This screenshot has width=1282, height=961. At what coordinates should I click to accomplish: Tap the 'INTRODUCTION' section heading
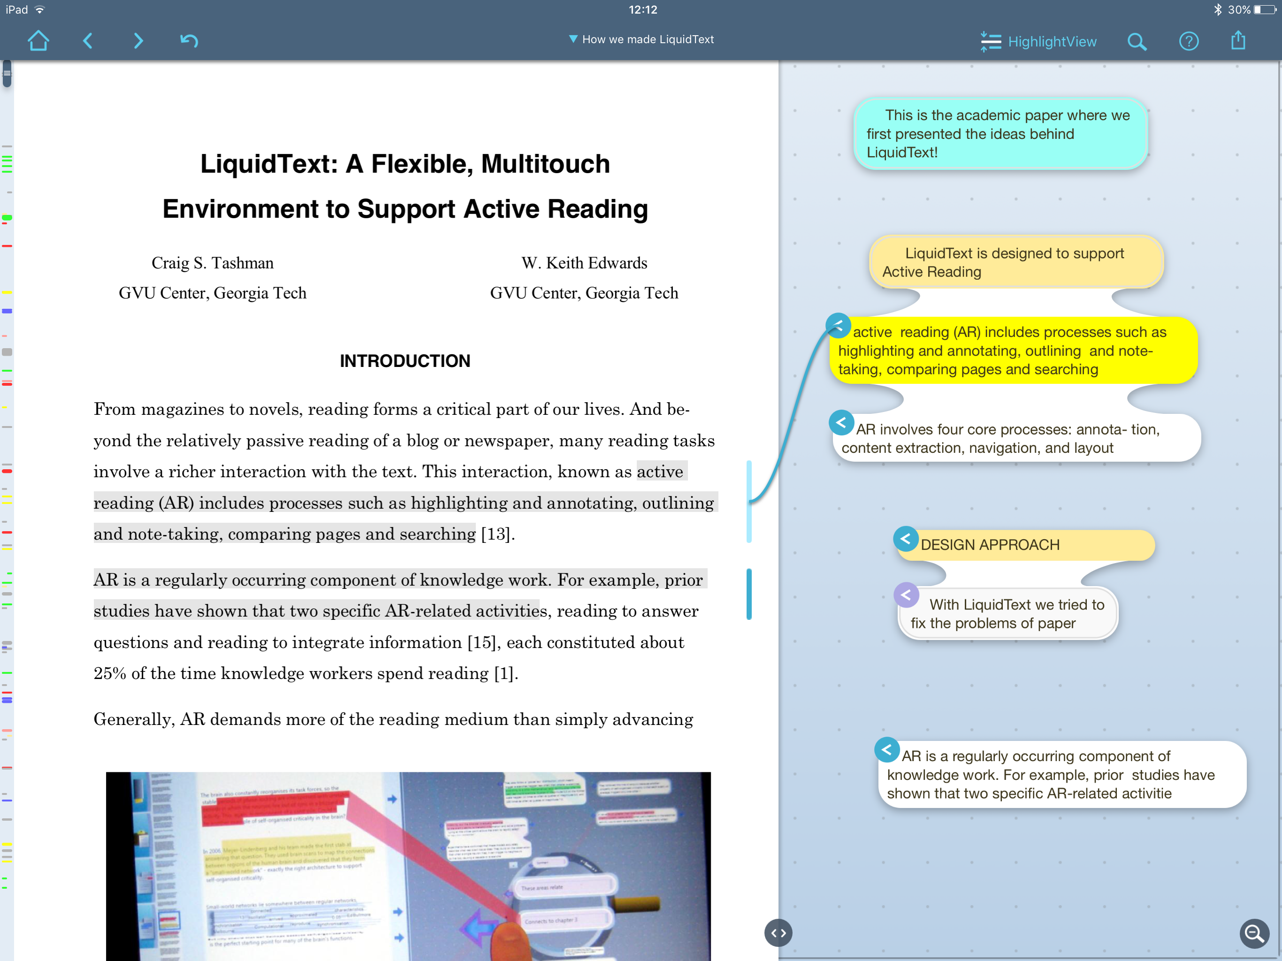pyautogui.click(x=405, y=361)
